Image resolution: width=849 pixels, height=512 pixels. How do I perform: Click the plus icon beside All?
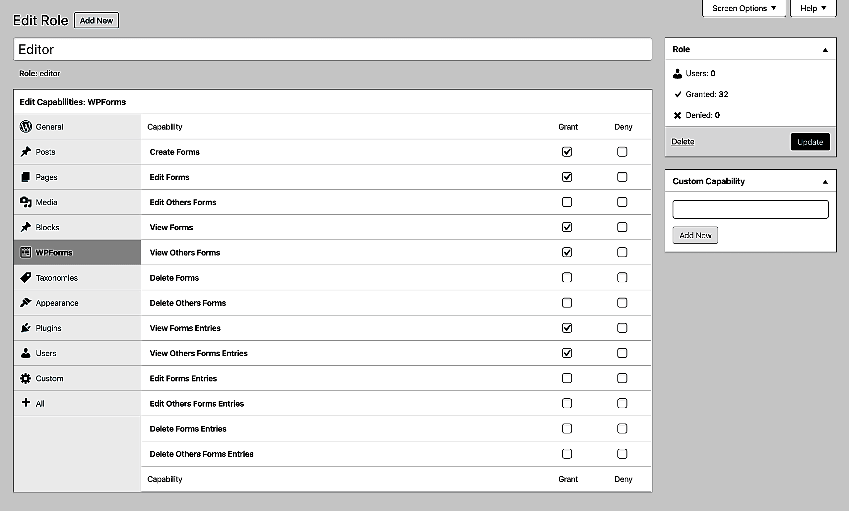pyautogui.click(x=26, y=403)
